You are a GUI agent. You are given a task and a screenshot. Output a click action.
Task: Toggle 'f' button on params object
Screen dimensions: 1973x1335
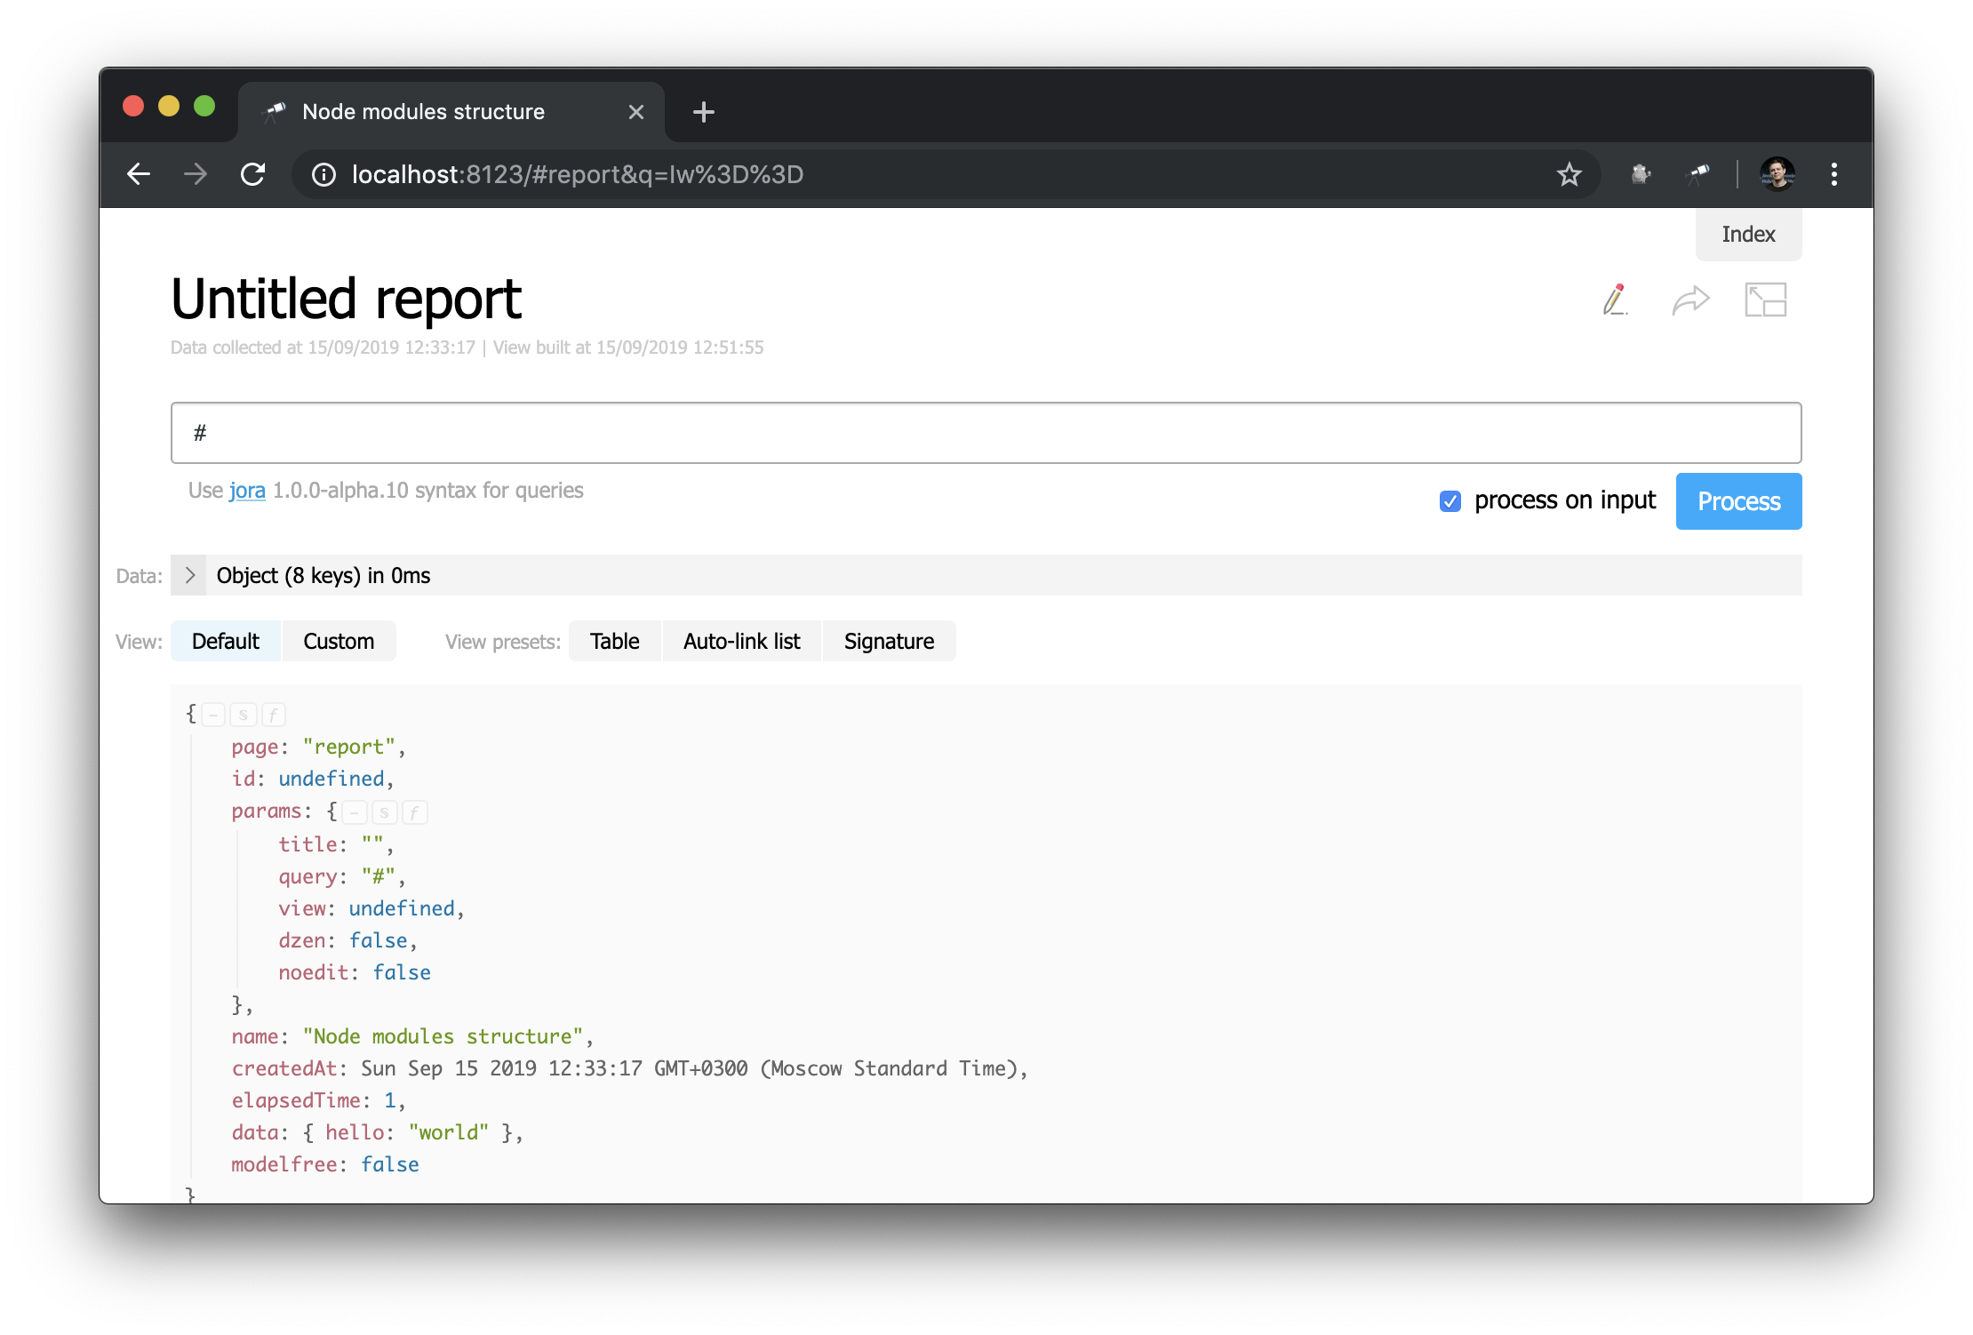click(x=414, y=812)
